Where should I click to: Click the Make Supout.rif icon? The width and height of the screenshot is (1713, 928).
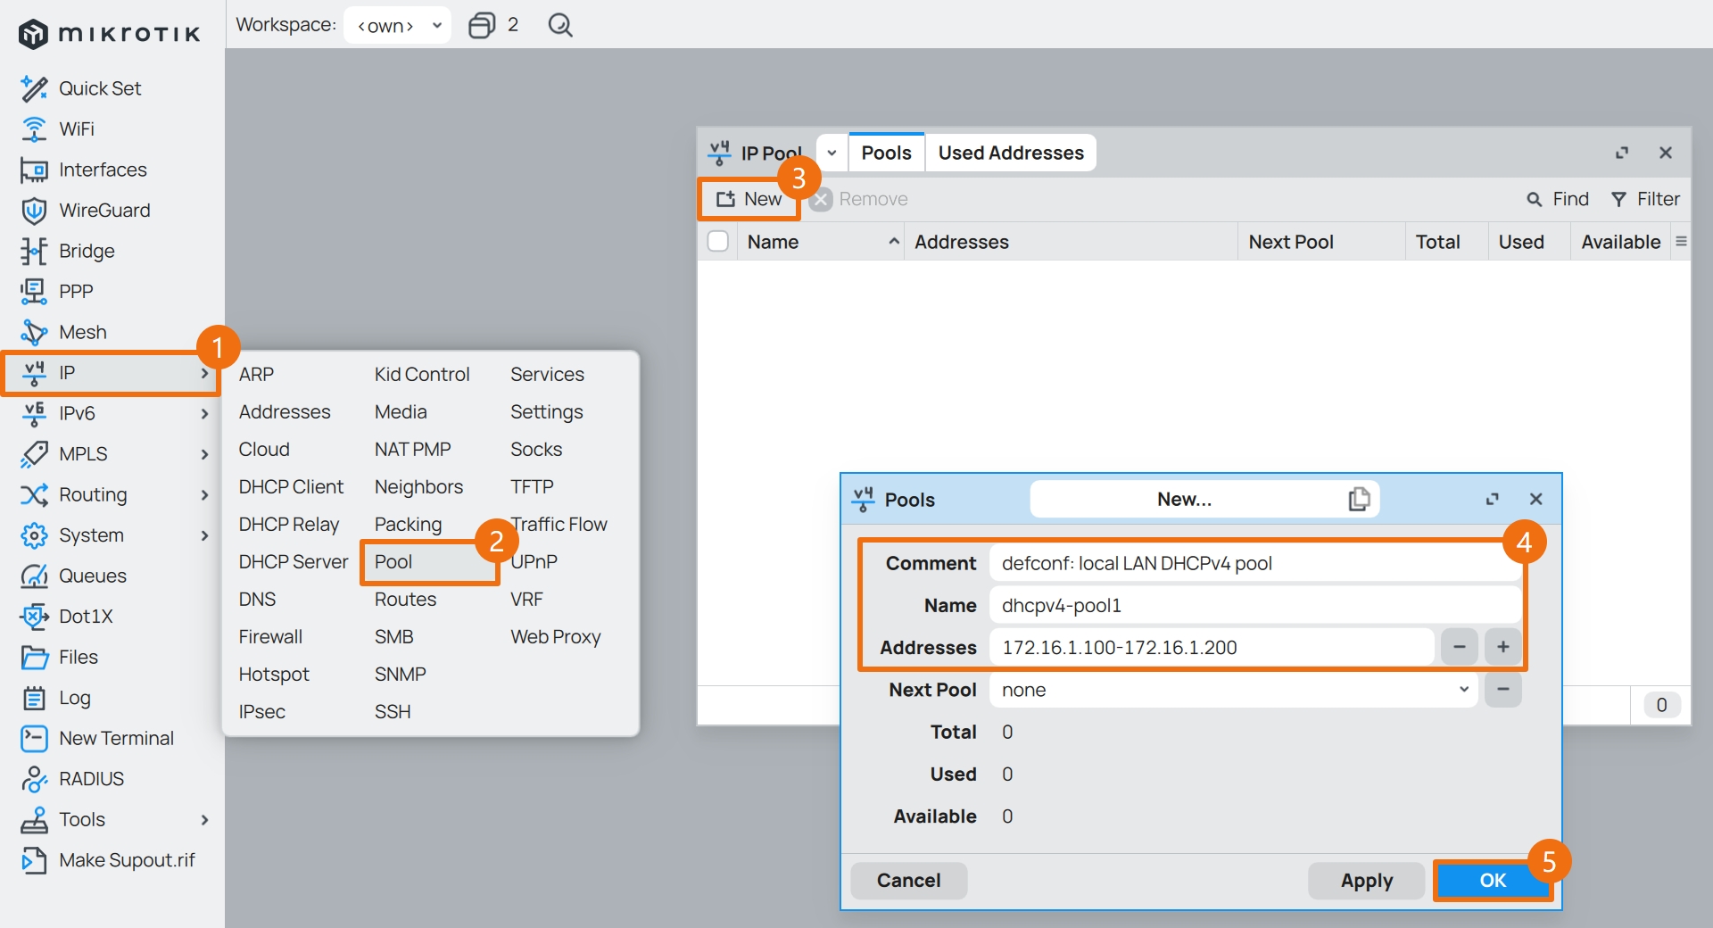(34, 860)
